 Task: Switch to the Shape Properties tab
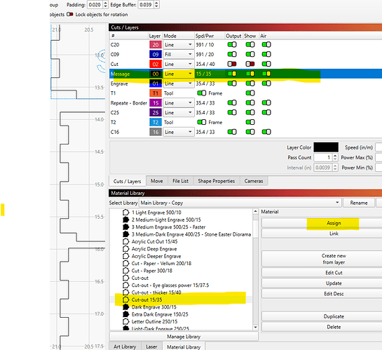(x=217, y=181)
